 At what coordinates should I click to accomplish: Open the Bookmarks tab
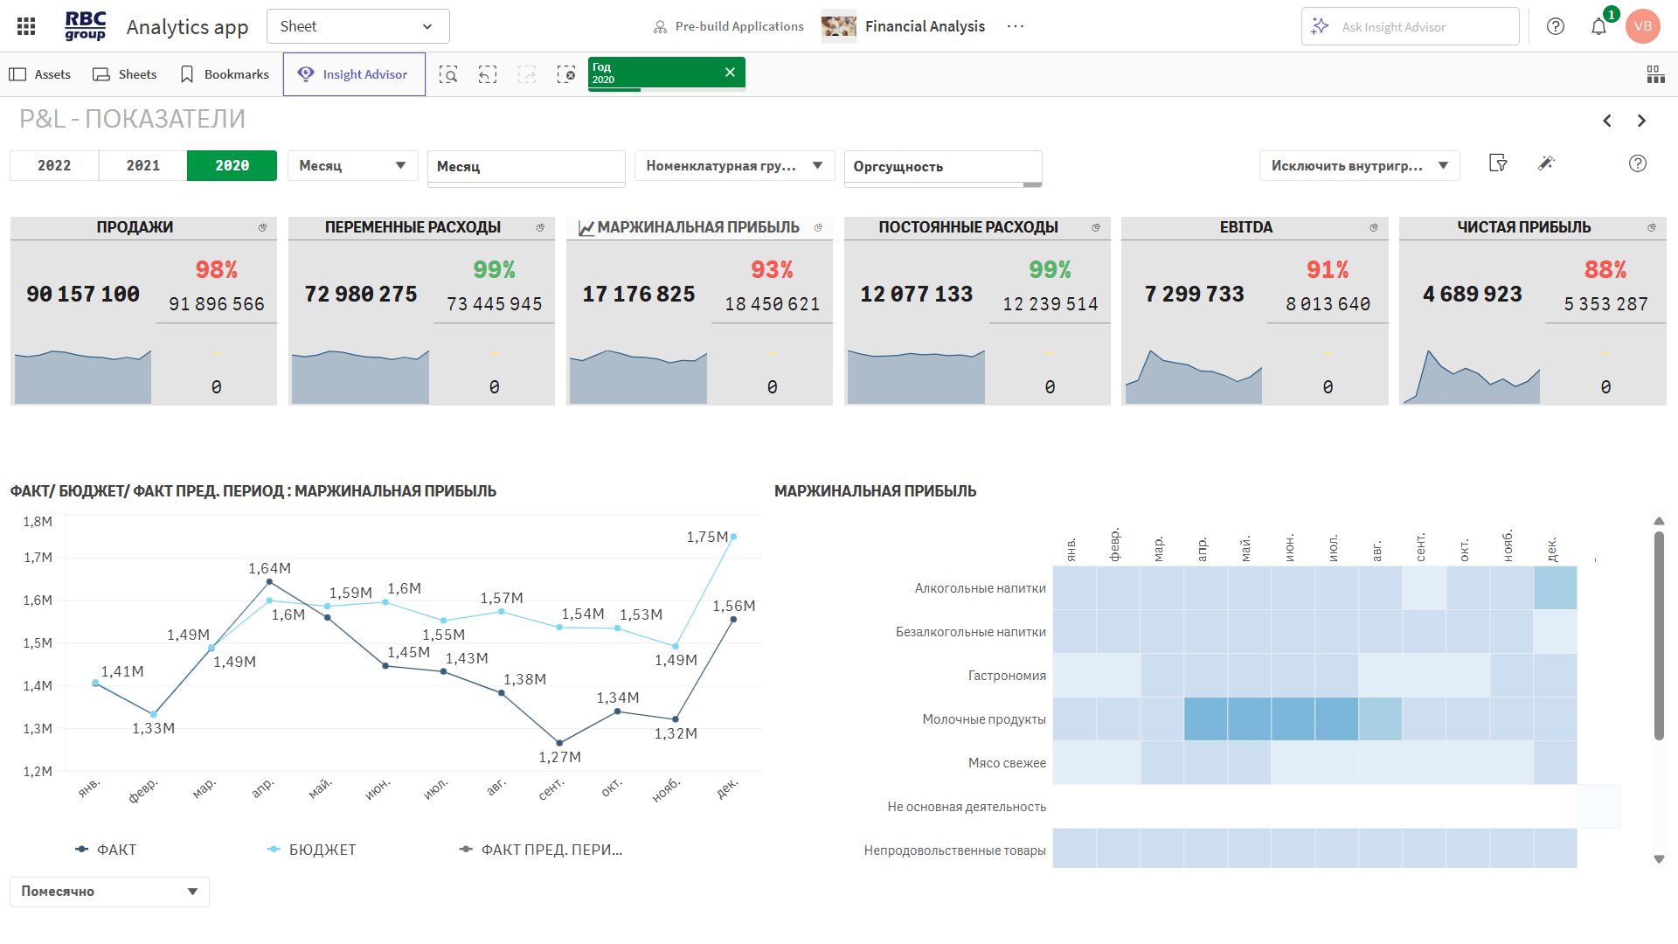(x=225, y=74)
